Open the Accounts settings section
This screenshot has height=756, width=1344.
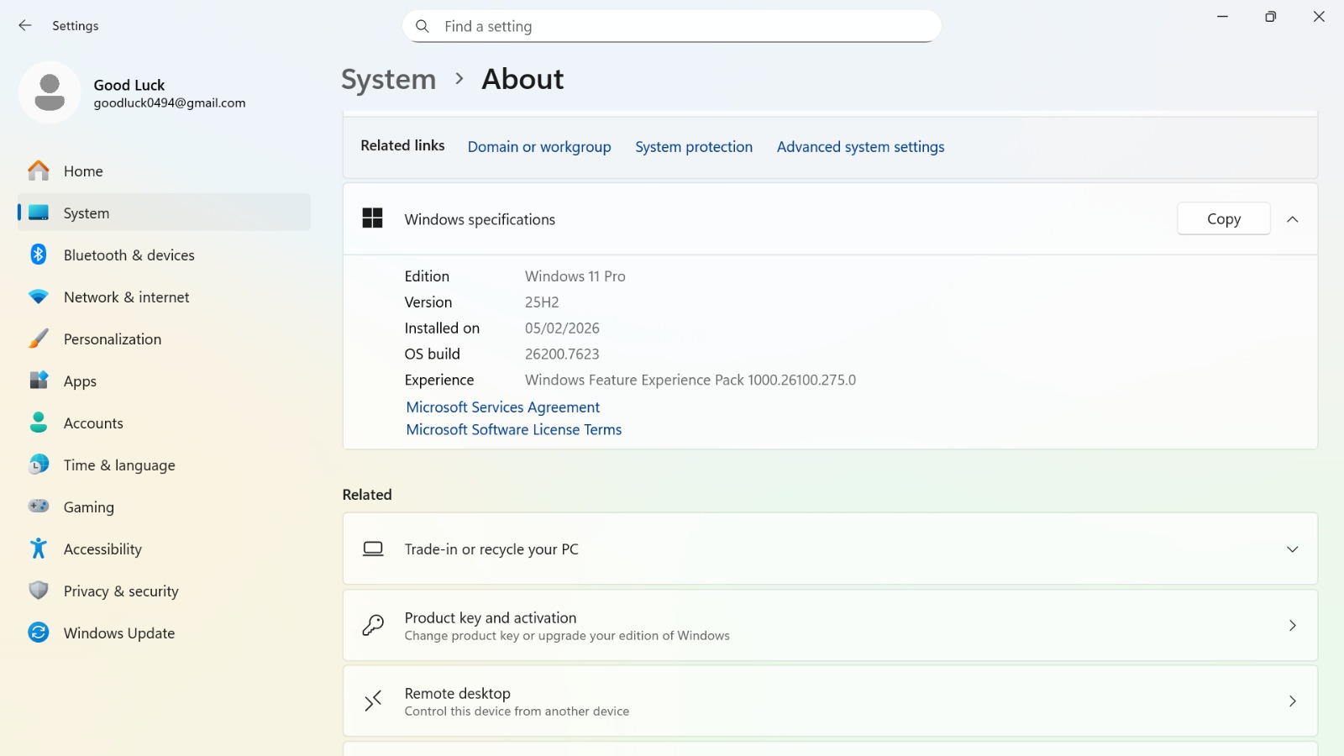pos(164,423)
